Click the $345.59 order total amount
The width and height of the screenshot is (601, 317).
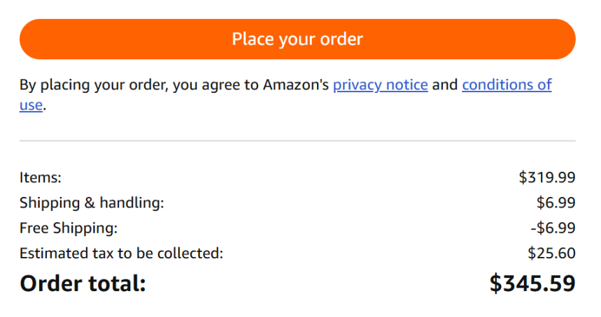pos(532,283)
